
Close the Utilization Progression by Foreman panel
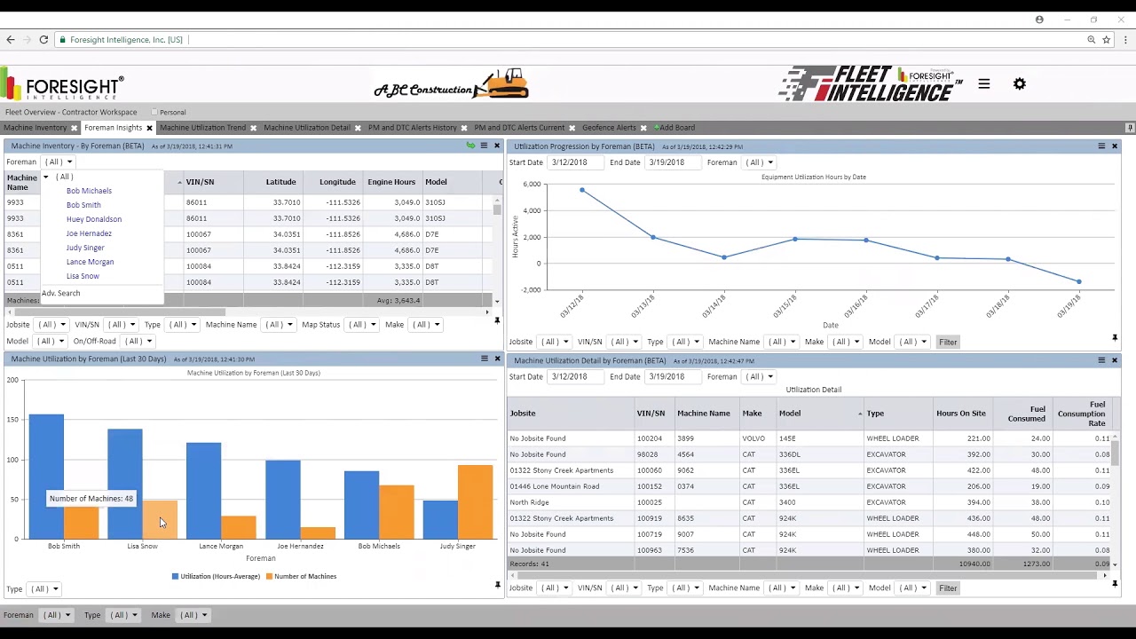1115,146
